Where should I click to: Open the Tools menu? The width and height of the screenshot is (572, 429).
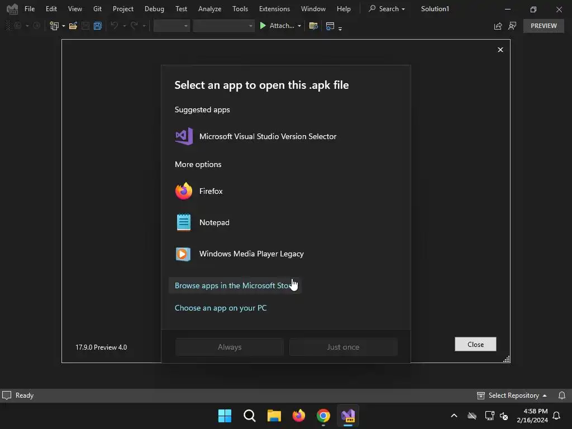pyautogui.click(x=240, y=9)
